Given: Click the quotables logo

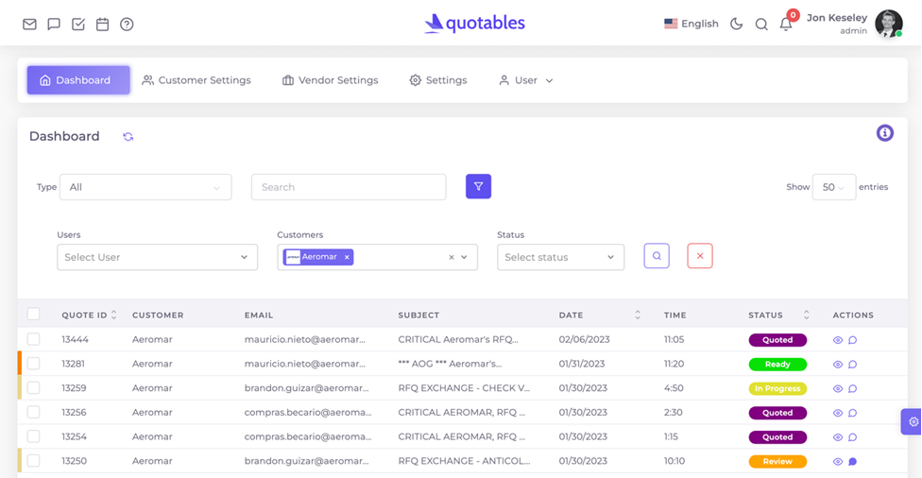Looking at the screenshot, I should point(474,23).
